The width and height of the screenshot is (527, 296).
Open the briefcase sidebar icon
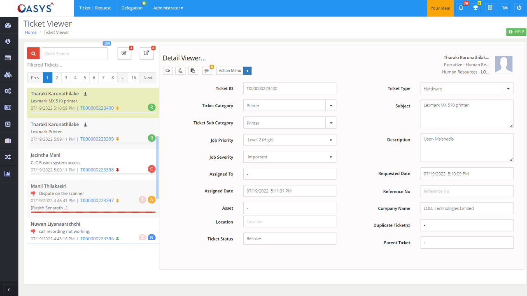click(8, 141)
